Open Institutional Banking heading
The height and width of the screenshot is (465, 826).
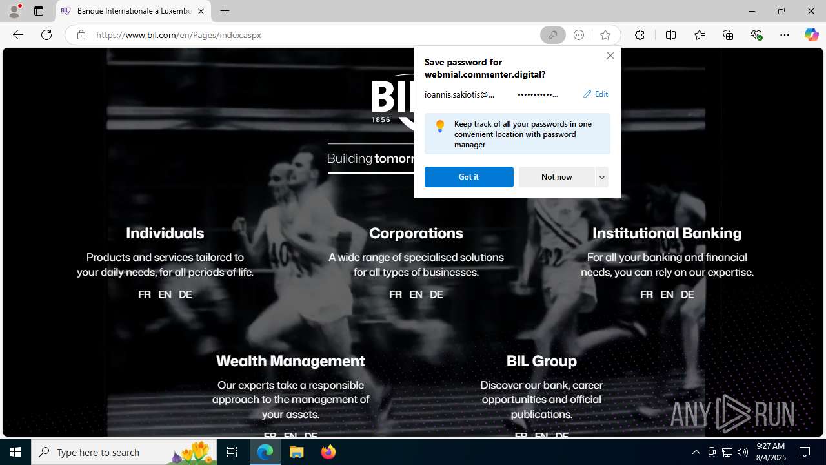667,233
